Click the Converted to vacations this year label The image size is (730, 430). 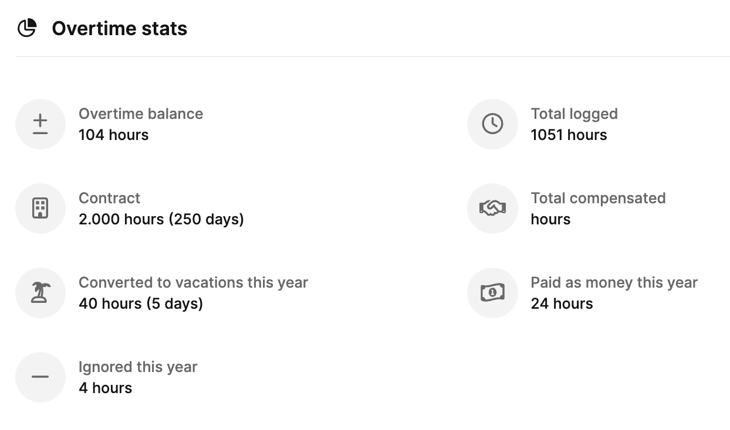[193, 282]
